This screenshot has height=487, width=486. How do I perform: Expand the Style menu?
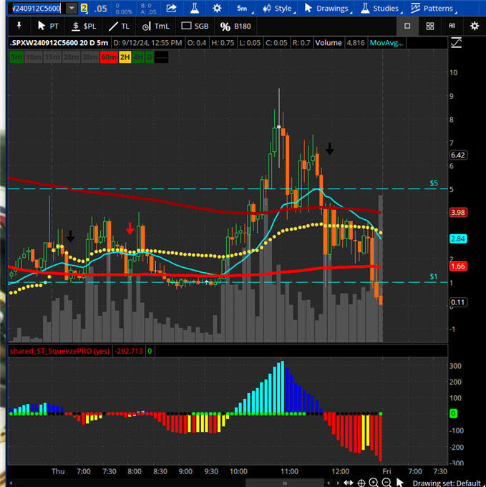pyautogui.click(x=277, y=9)
